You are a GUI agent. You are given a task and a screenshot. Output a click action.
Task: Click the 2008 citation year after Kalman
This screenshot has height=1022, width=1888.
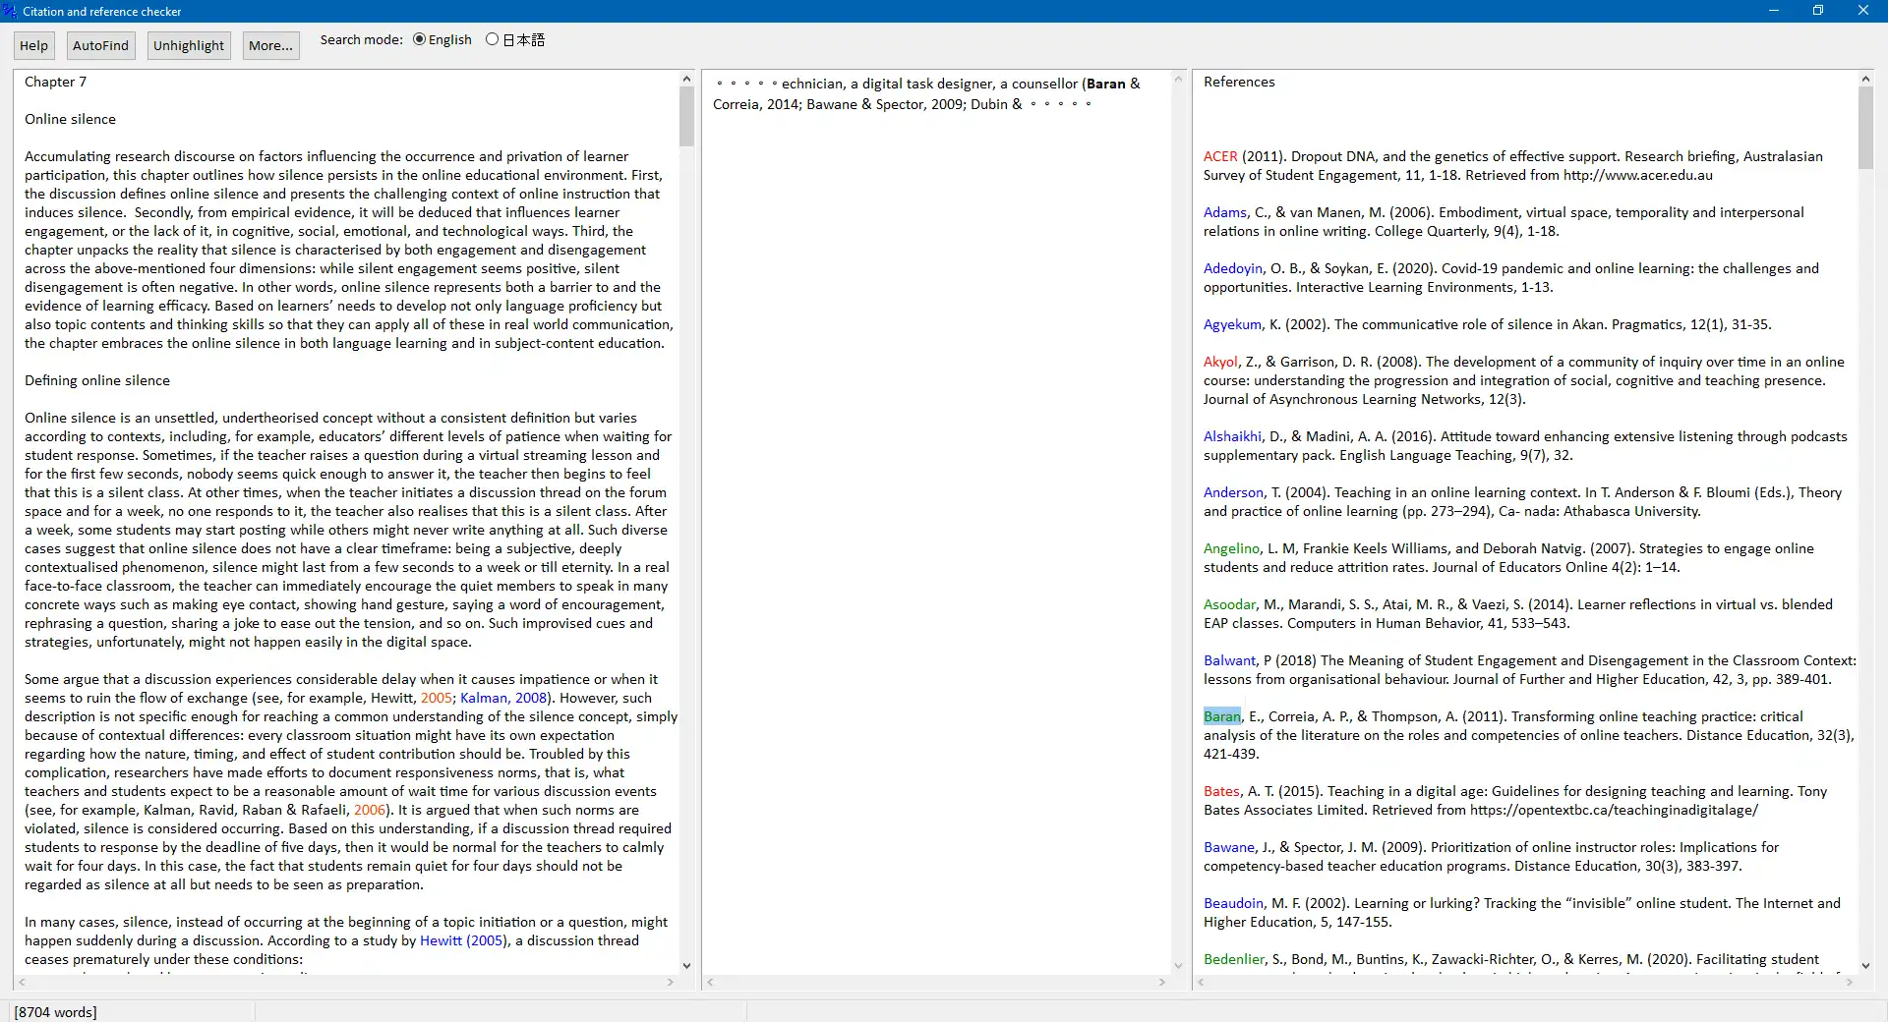pyautogui.click(x=531, y=698)
